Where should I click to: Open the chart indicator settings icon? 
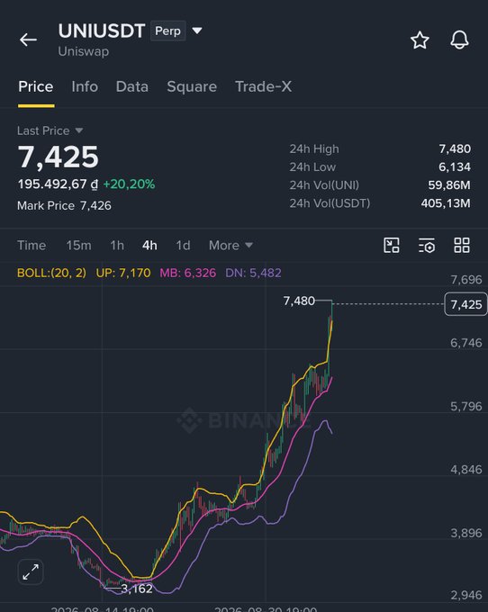(x=426, y=246)
